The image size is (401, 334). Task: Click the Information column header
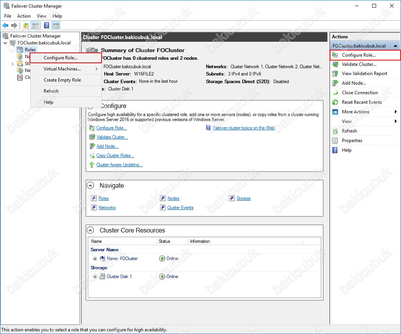tap(245, 241)
